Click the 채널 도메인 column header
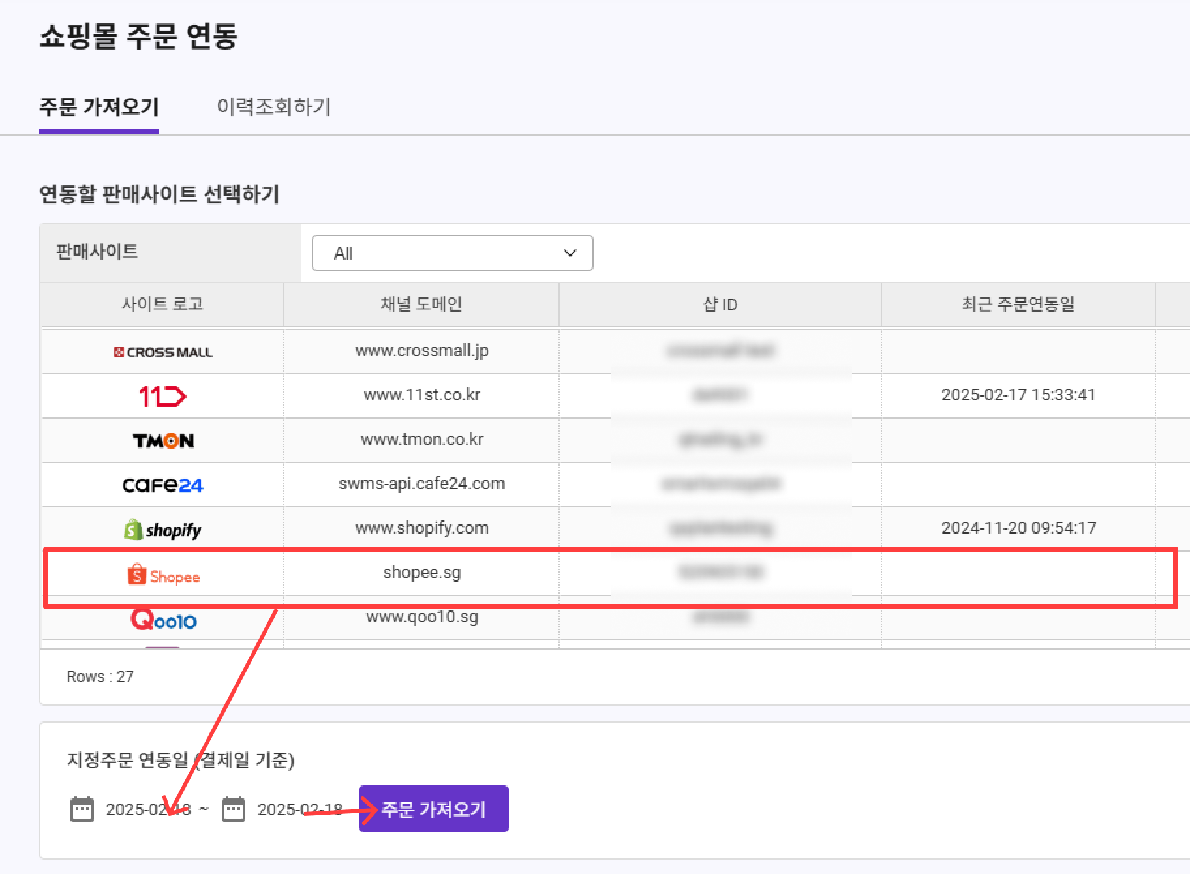 tap(421, 304)
